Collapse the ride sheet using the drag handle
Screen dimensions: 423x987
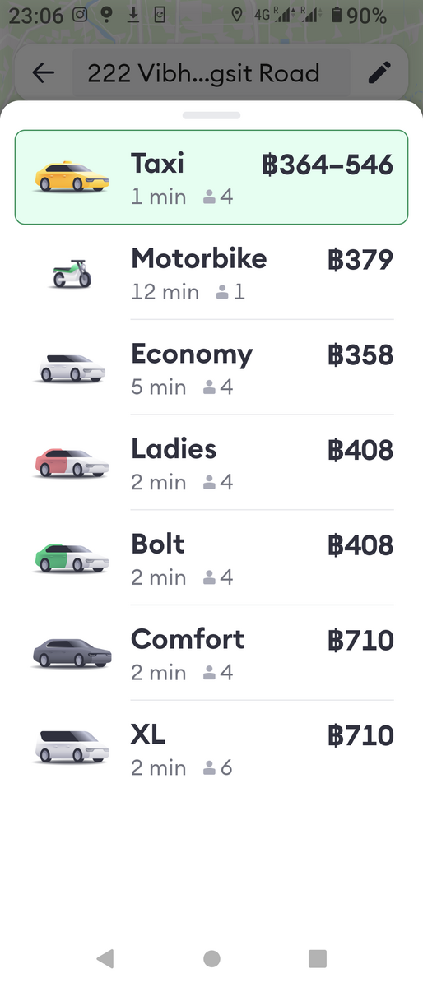[x=211, y=115]
